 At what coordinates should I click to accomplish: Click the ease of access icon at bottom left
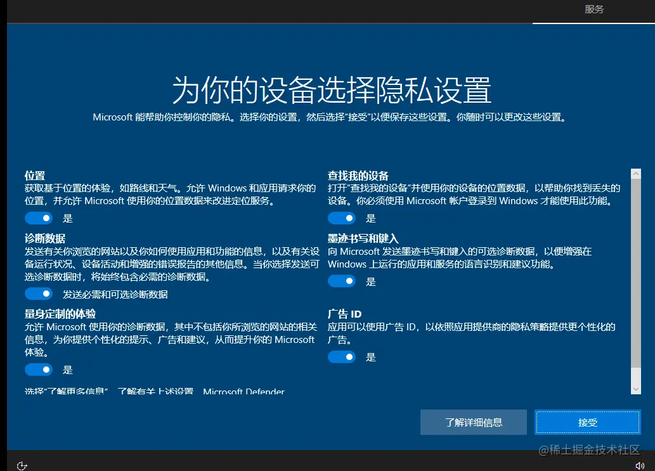coord(22,465)
